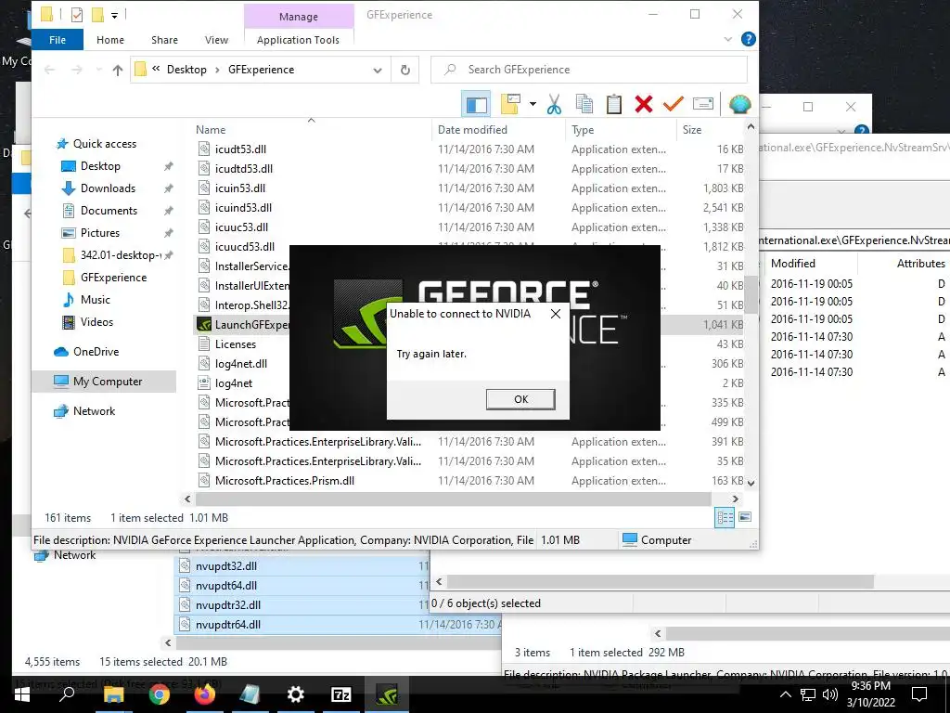Open recent locations dropdown arrow

tap(98, 71)
